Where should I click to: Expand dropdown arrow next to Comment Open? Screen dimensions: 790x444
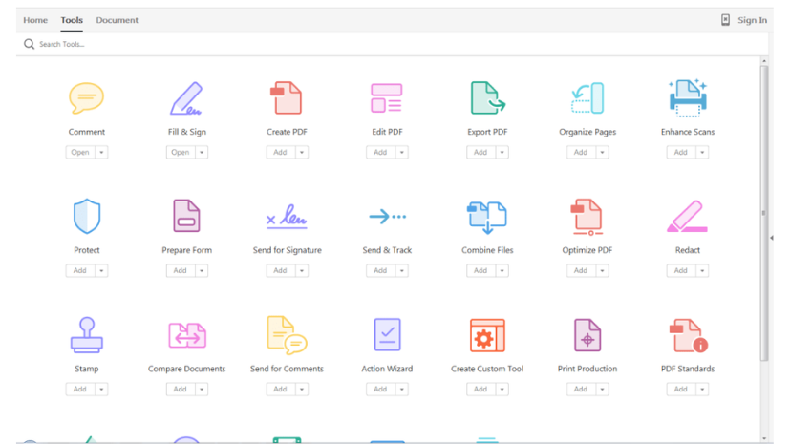(101, 152)
